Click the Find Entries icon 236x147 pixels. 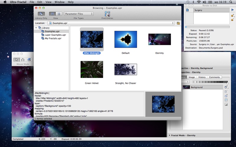coord(107,14)
